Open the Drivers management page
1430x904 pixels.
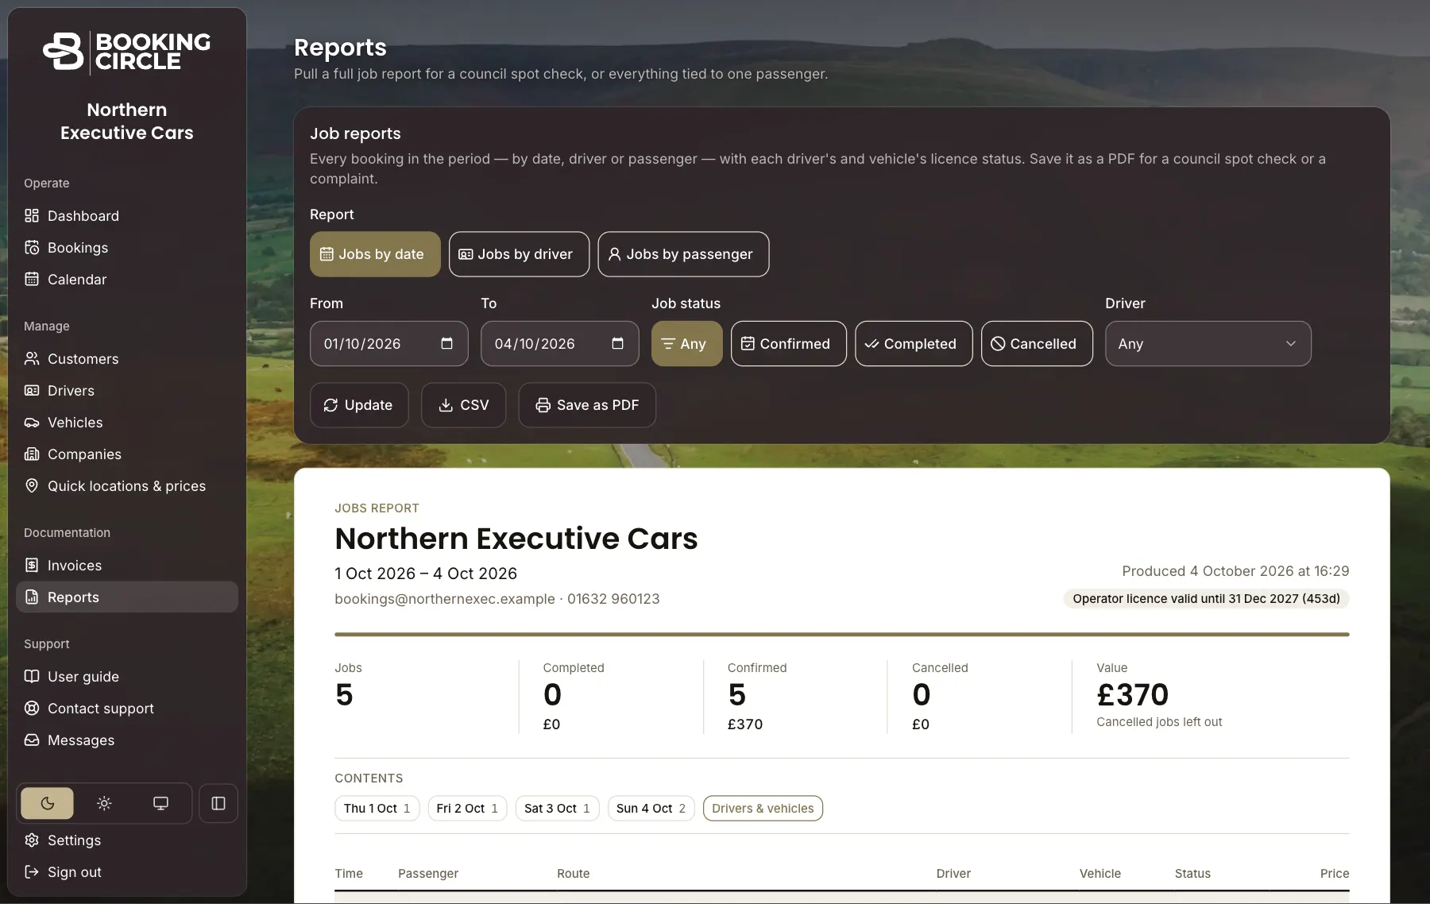[x=127, y=391]
